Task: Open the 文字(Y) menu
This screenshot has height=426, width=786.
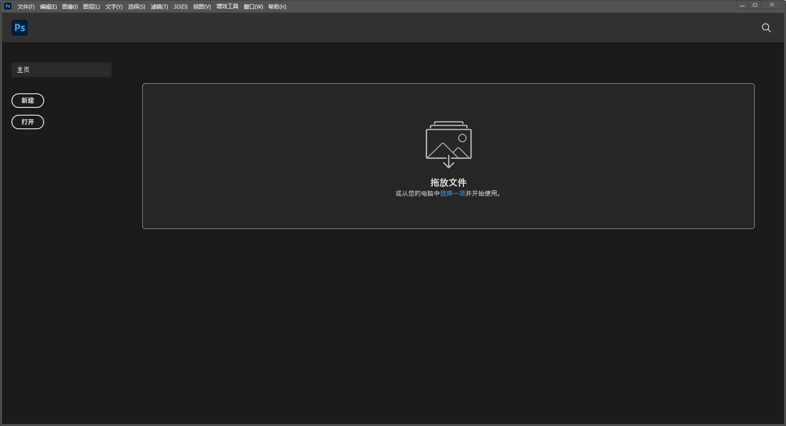Action: pyautogui.click(x=113, y=6)
